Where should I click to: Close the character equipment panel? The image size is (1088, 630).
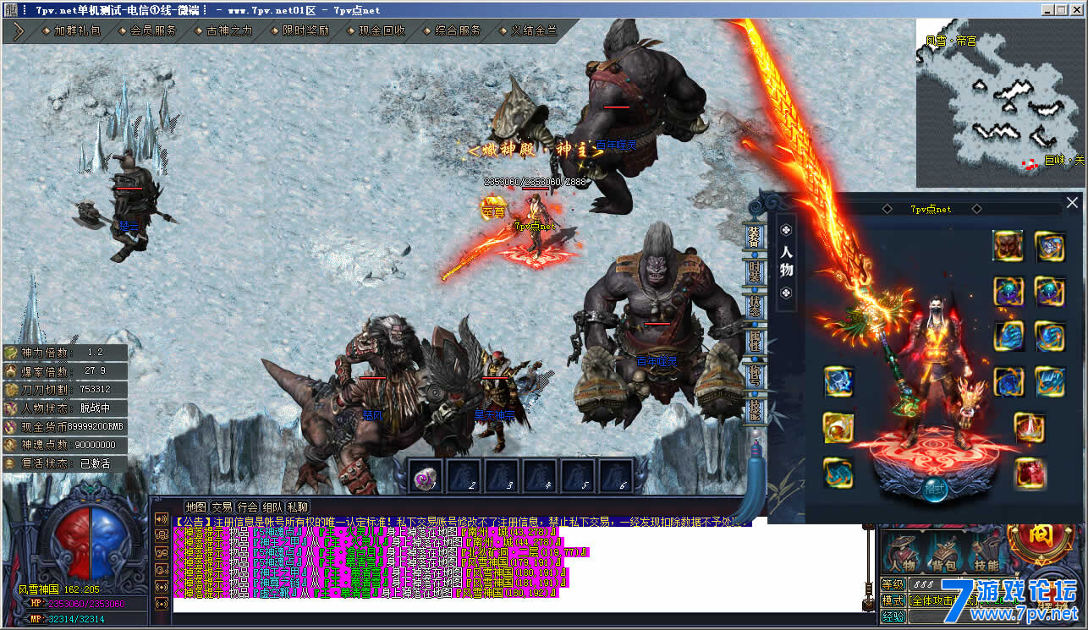1072,203
